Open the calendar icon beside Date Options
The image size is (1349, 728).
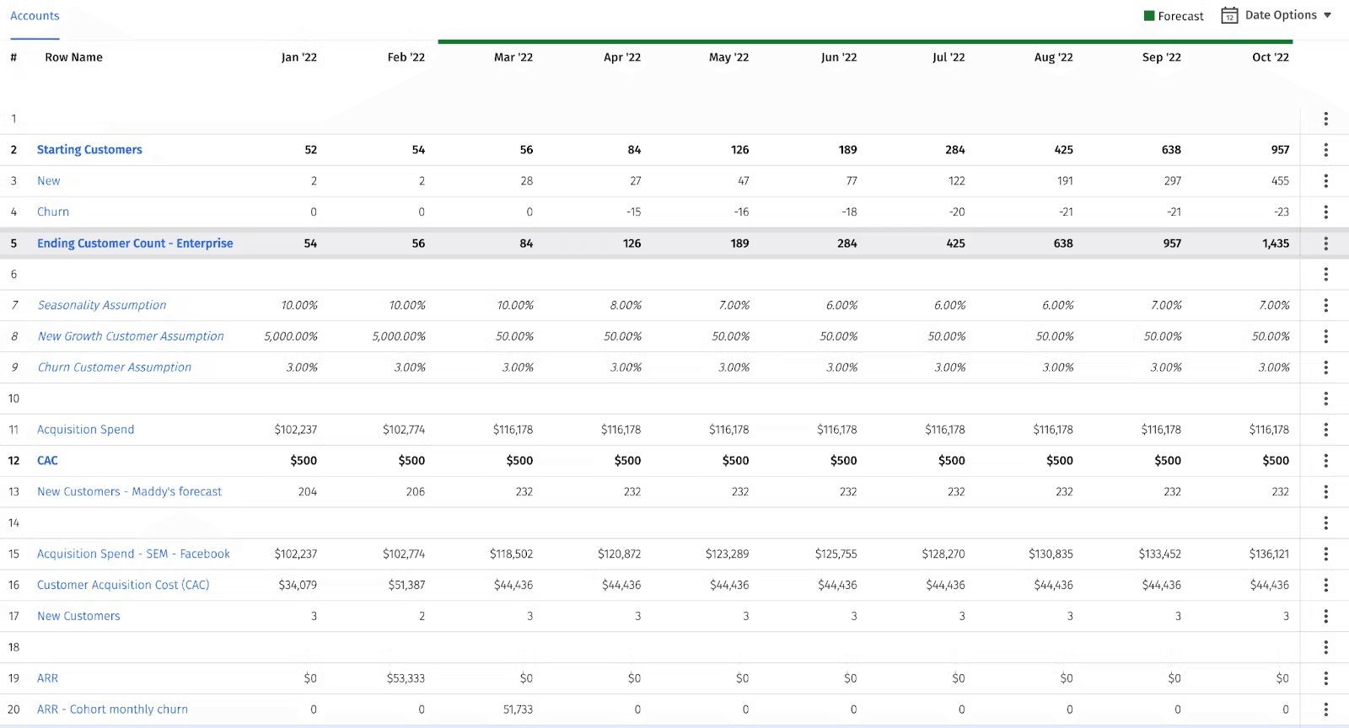pyautogui.click(x=1229, y=16)
